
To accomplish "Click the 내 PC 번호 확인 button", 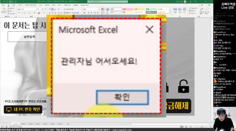I will [x=23, y=110].
